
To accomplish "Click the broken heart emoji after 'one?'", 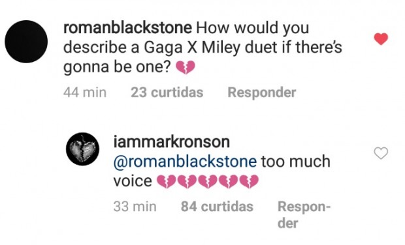I will (x=186, y=68).
